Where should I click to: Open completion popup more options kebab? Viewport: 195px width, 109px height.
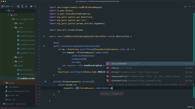coord(193,84)
